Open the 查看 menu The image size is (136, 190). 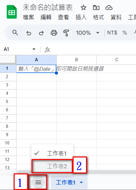point(63,17)
